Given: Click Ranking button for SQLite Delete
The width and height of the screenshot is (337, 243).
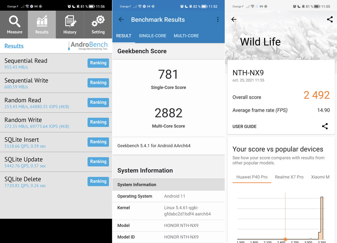Looking at the screenshot, I should [98, 181].
